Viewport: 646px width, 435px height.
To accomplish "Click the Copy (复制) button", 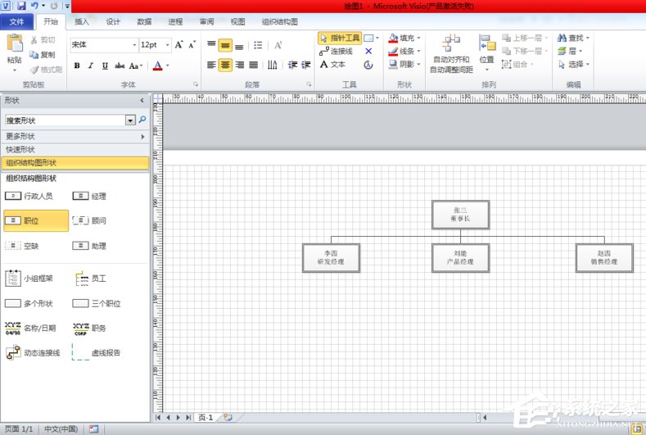I will click(x=43, y=55).
